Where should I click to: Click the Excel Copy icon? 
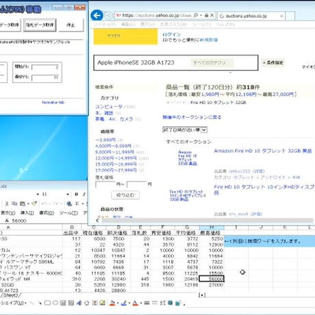(x=14, y=203)
